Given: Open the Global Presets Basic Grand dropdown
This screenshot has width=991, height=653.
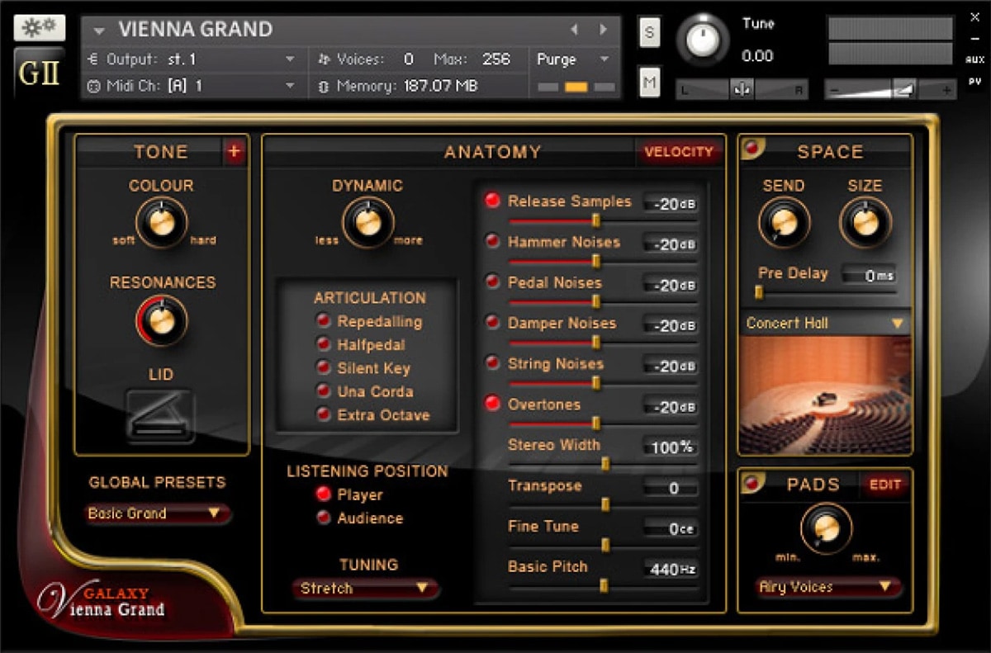Looking at the screenshot, I should coord(158,513).
